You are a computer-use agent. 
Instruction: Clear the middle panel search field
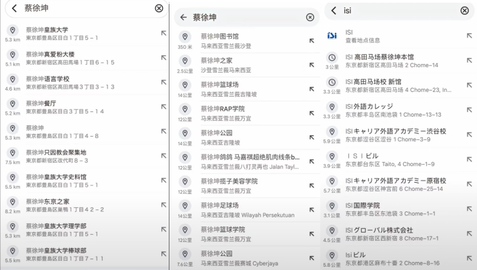(x=310, y=17)
